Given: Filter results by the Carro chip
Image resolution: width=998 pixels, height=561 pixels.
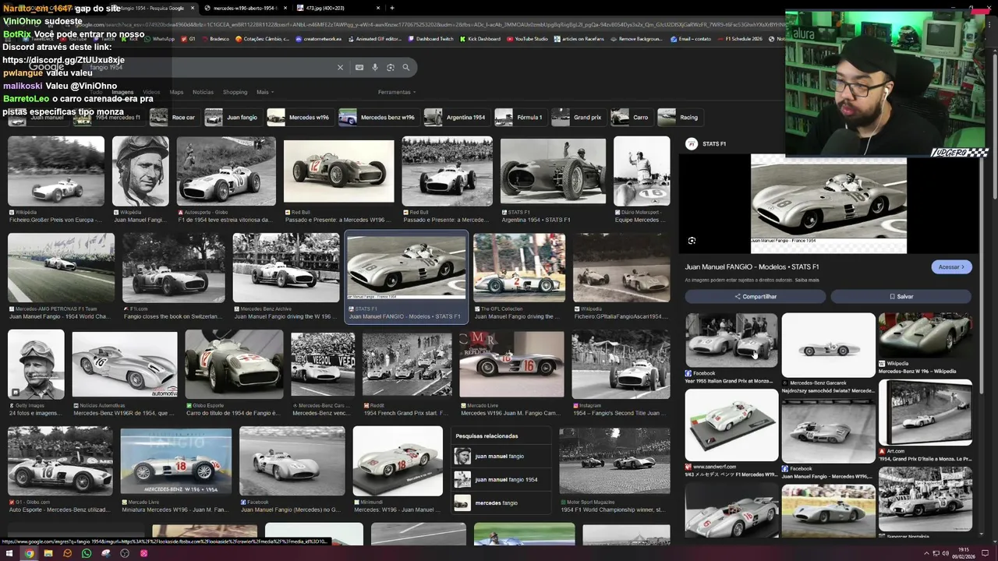Looking at the screenshot, I should (x=631, y=118).
